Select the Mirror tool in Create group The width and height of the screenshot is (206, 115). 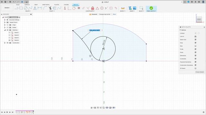pos(35,8)
